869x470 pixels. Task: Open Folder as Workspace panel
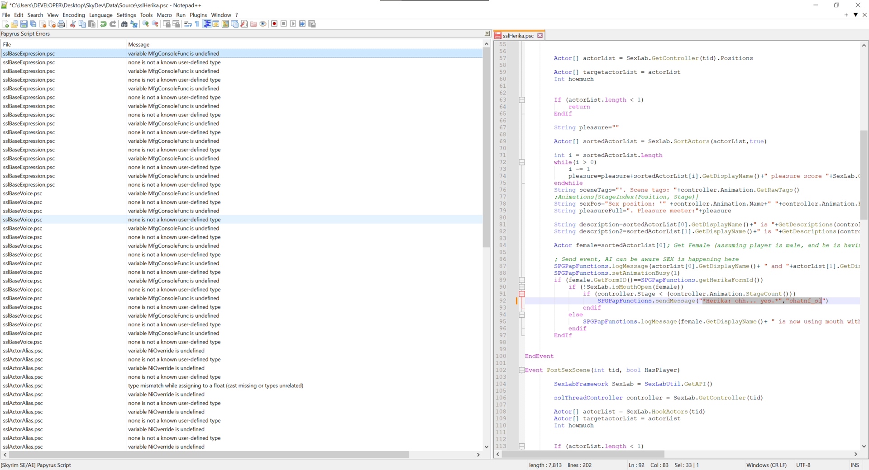[253, 23]
